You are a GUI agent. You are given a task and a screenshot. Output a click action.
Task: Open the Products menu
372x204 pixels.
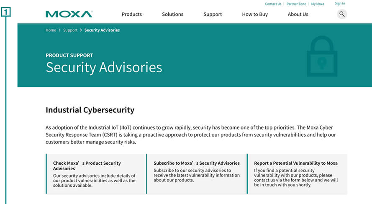pos(131,14)
